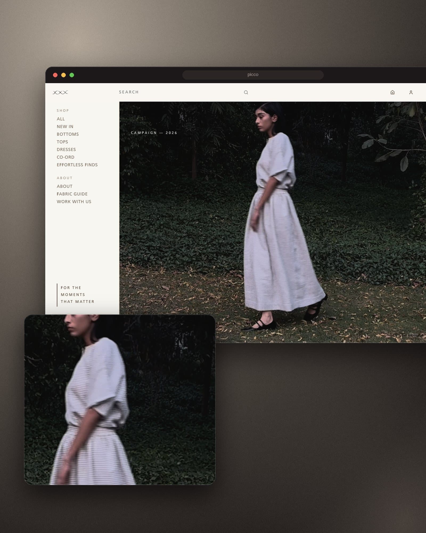Open the user account icon
This screenshot has width=426, height=533.
point(411,92)
